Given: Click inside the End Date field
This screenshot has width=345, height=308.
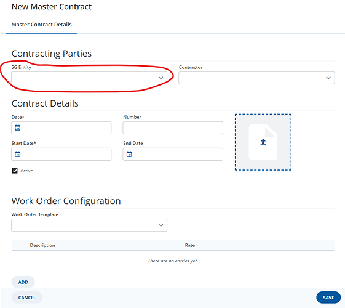Looking at the screenshot, I should click(x=173, y=154).
